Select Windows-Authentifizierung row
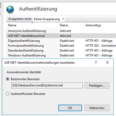Screen dimensions: 116x116 61,55
